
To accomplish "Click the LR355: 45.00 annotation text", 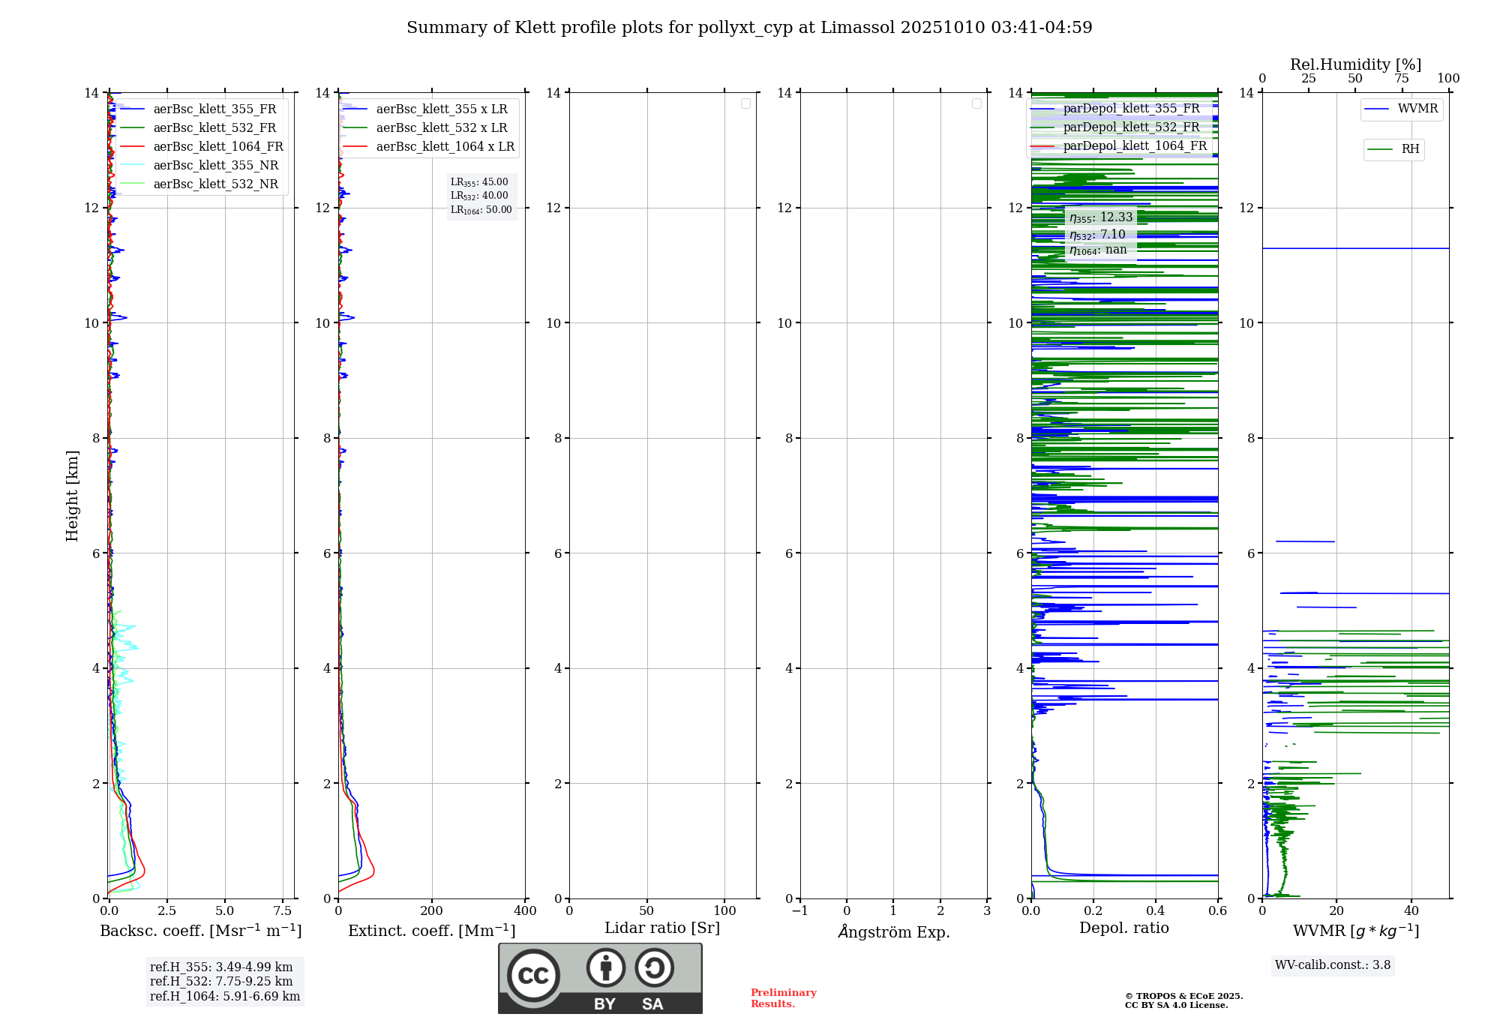I will click(479, 182).
